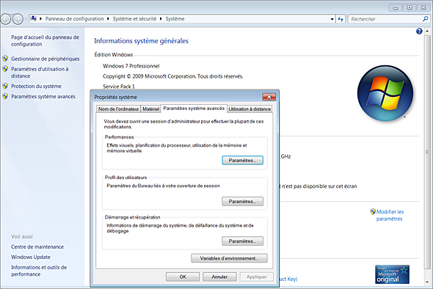Click the refresh icon beside address bar
The height and width of the screenshot is (289, 433).
click(x=341, y=19)
